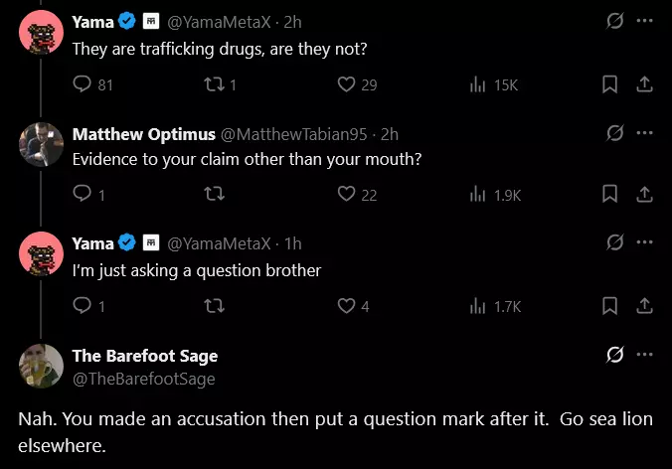Bookmark Yama's first tweet
The height and width of the screenshot is (469, 672).
[x=609, y=84]
